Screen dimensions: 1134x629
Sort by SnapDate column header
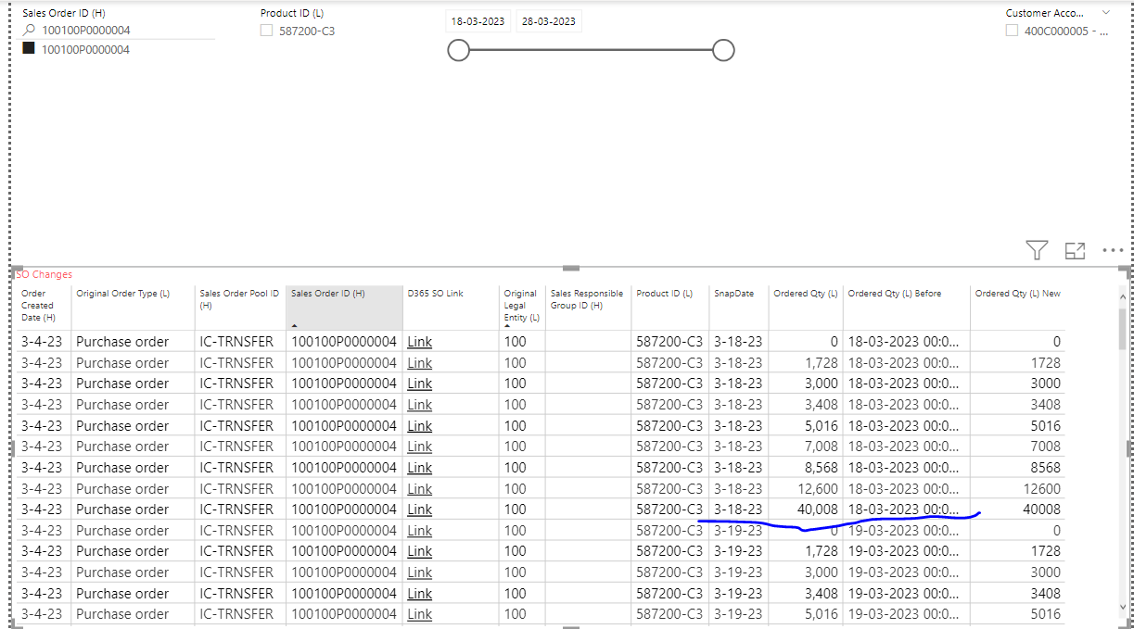(738, 307)
